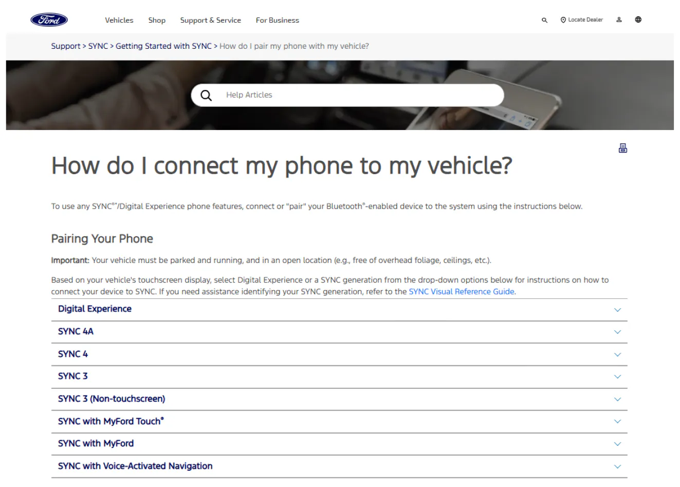Click the Locate Dealer link text
The image size is (680, 487).
[585, 20]
